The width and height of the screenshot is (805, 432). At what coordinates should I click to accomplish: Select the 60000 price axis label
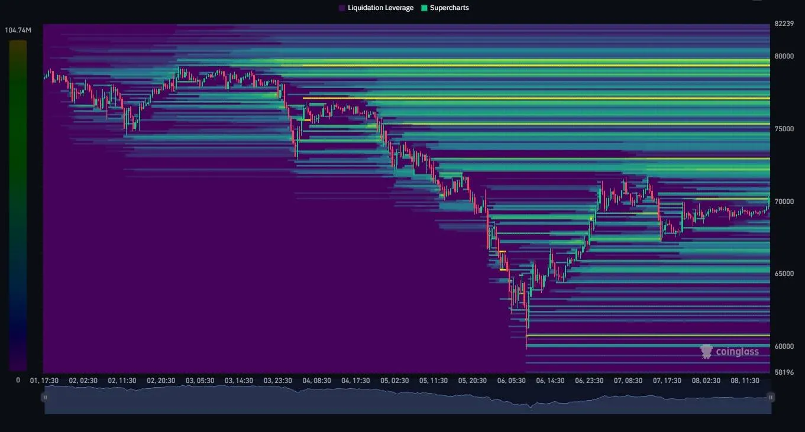point(784,346)
